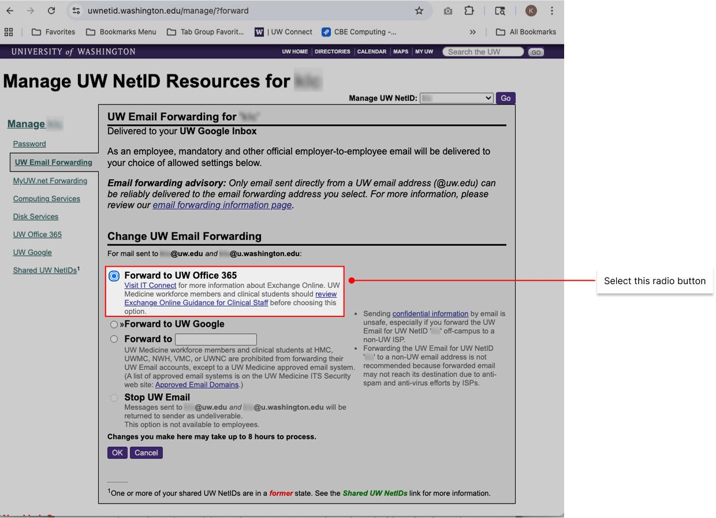Go to DIRECTORIES in the UW header

tap(332, 51)
